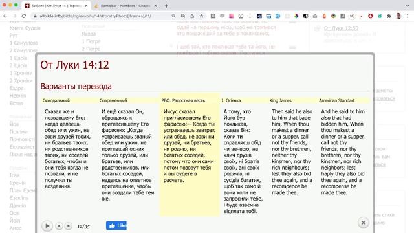Open the black and white box extension
Screen dimensions: 414x233
point(305,16)
